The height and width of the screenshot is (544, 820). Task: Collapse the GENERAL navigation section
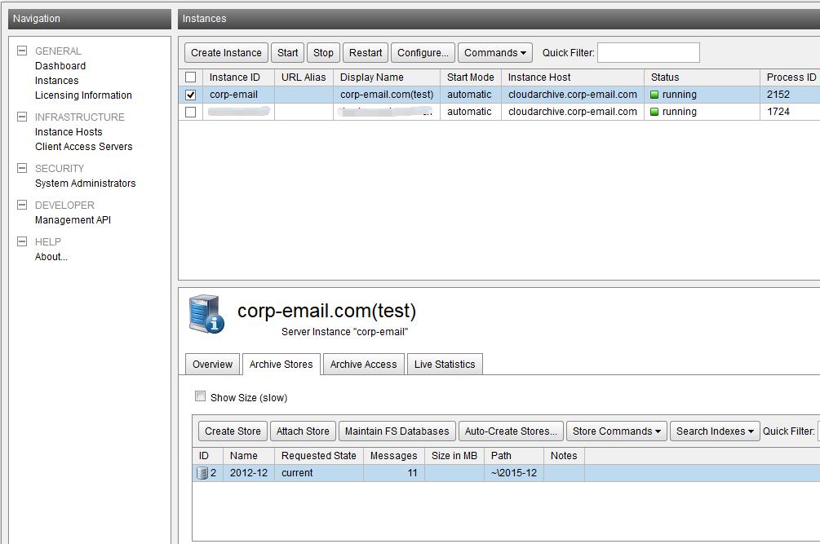point(22,51)
